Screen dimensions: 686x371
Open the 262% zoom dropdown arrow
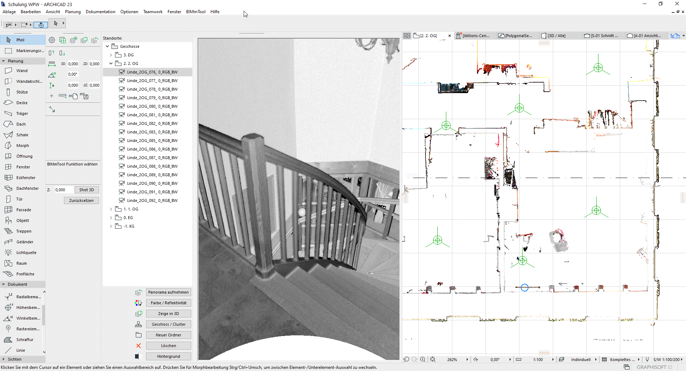[x=467, y=360]
